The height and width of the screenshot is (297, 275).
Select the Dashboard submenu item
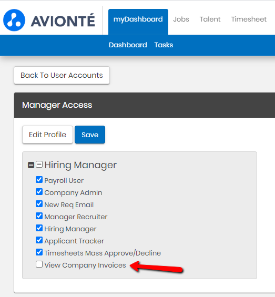coord(128,45)
